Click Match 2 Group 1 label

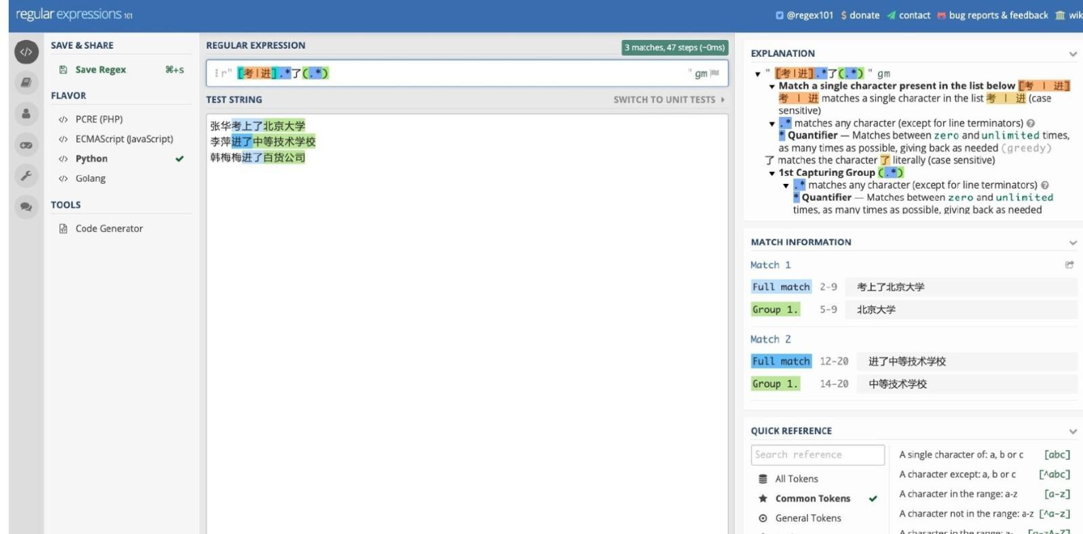[x=775, y=384]
